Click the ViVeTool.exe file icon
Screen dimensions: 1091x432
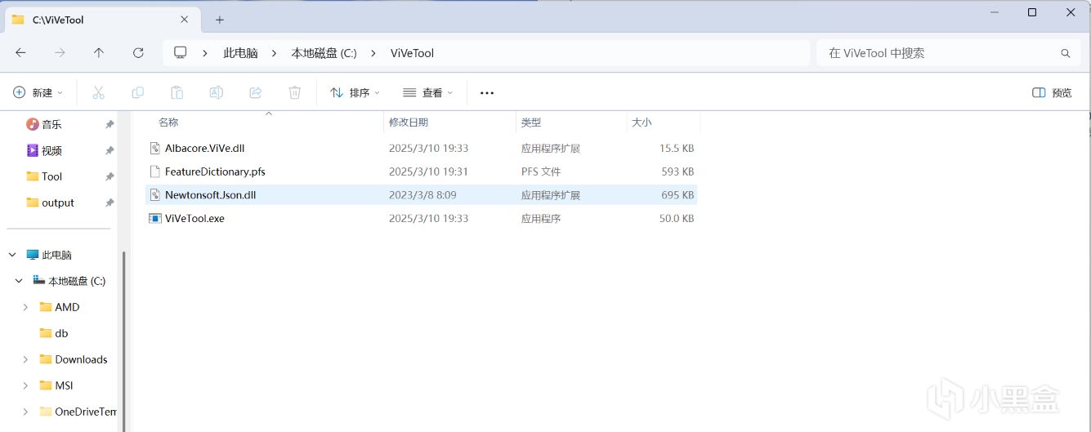pyautogui.click(x=154, y=218)
